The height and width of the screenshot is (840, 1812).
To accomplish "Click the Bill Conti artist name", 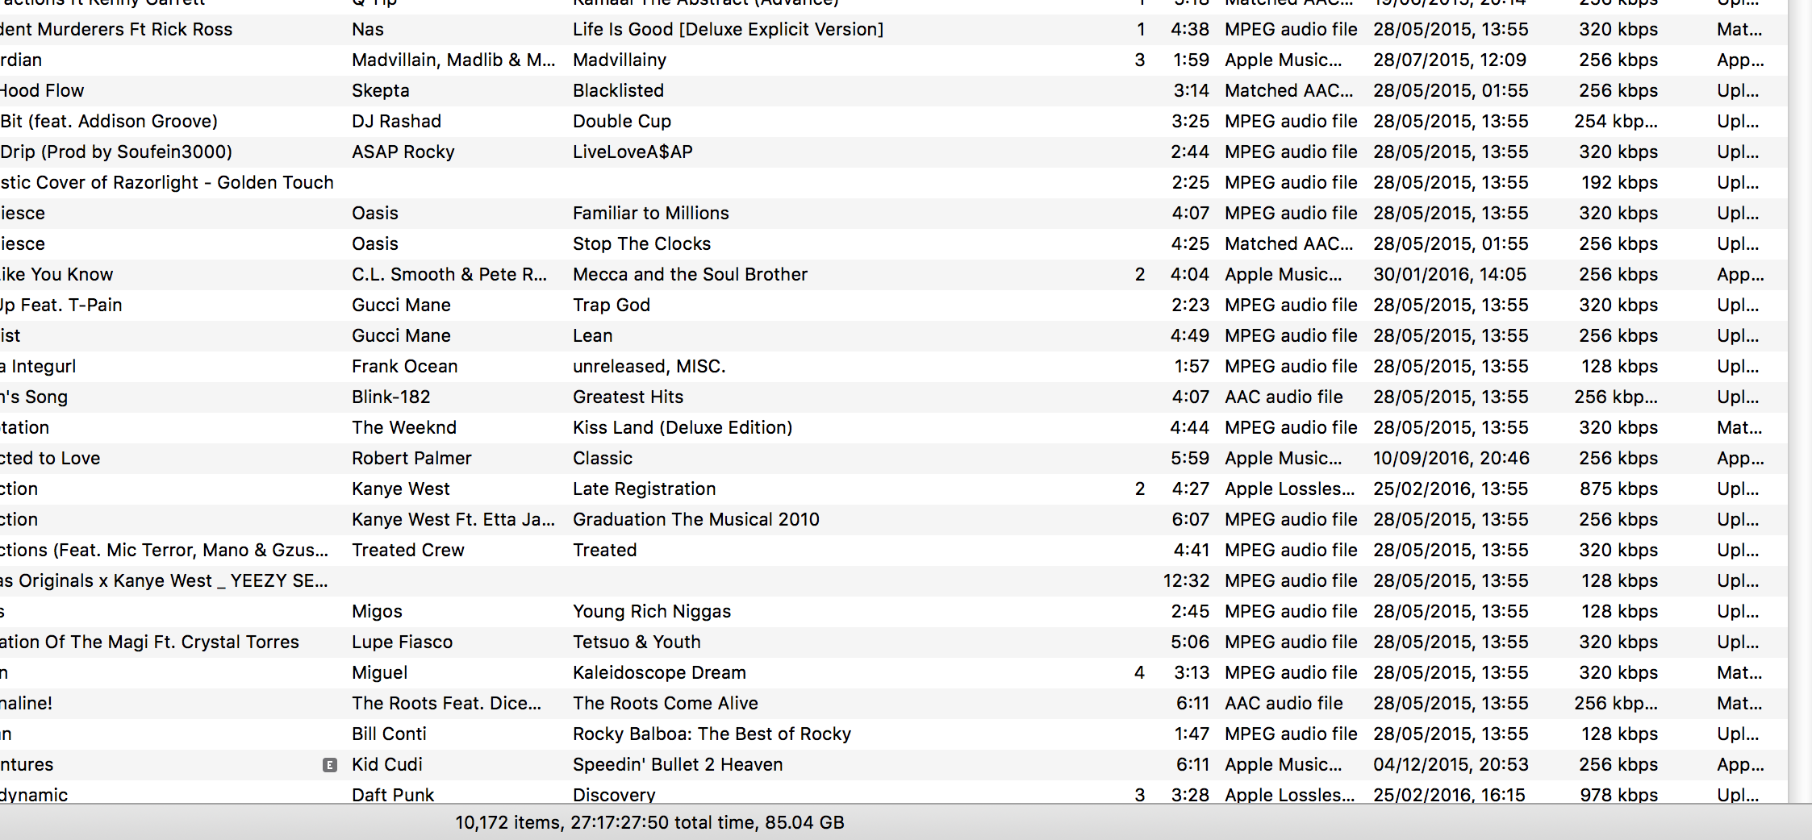I will click(x=389, y=734).
